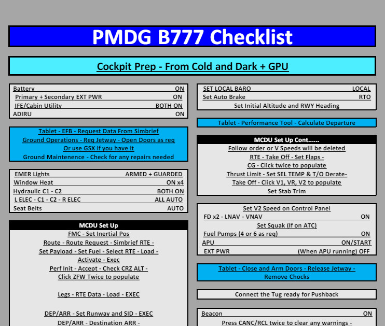The image size is (385, 326).
Task: Click the Remove Chocks line
Action: click(286, 277)
